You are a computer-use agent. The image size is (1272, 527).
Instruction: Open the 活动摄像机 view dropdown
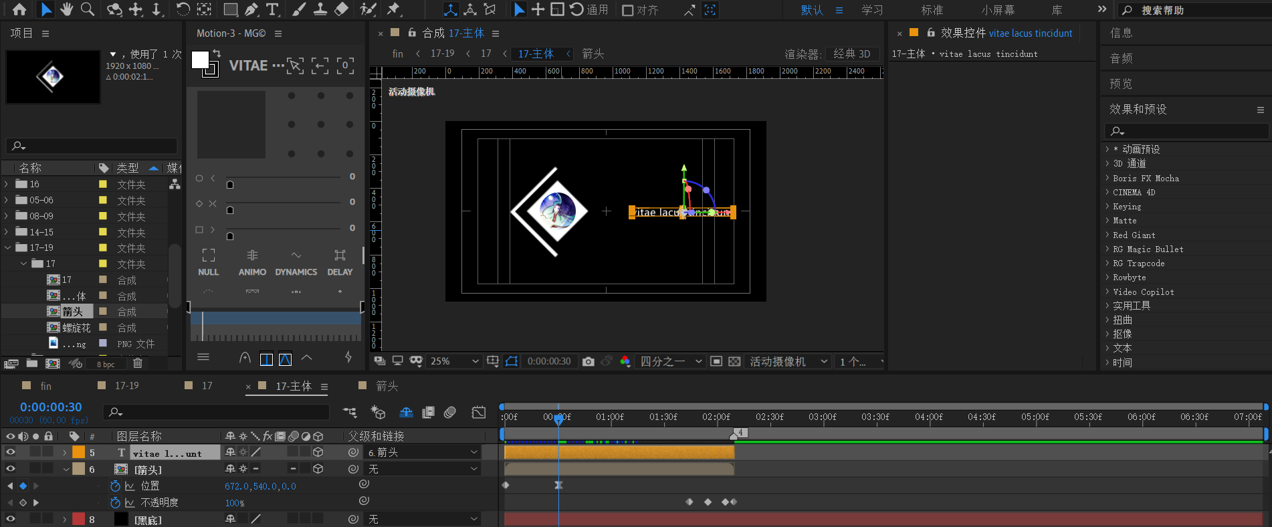788,361
